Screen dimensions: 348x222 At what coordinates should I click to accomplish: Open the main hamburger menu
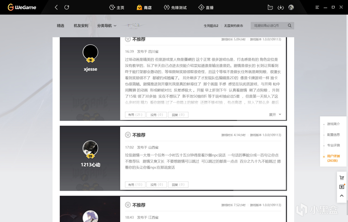(317, 7)
